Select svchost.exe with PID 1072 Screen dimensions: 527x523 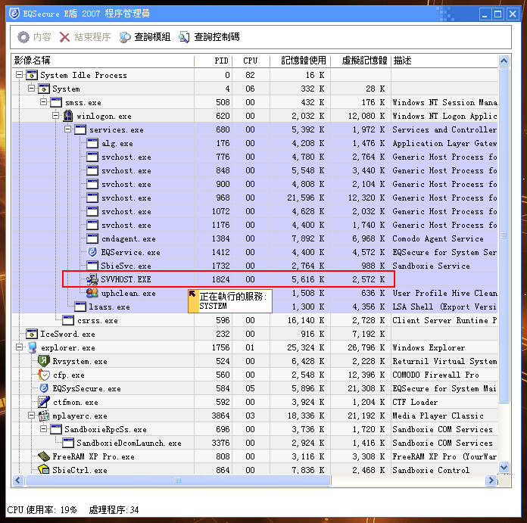point(254,211)
